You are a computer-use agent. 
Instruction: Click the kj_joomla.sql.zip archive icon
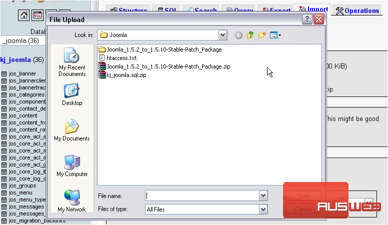pyautogui.click(x=101, y=75)
